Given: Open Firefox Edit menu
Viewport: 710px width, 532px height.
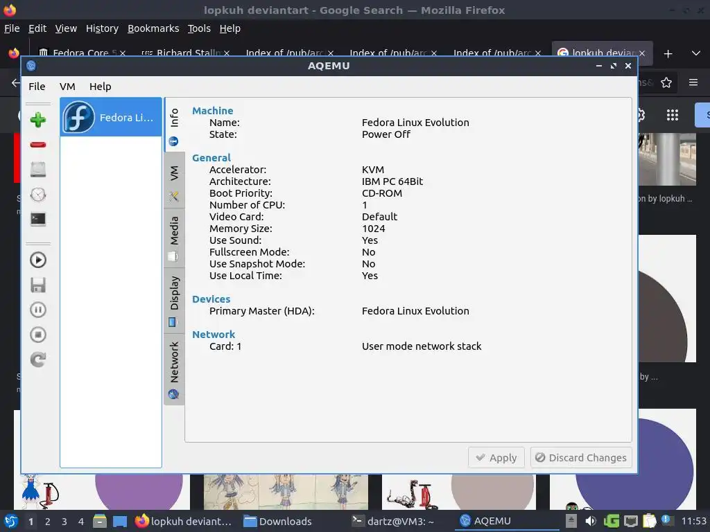Looking at the screenshot, I should click(x=37, y=28).
